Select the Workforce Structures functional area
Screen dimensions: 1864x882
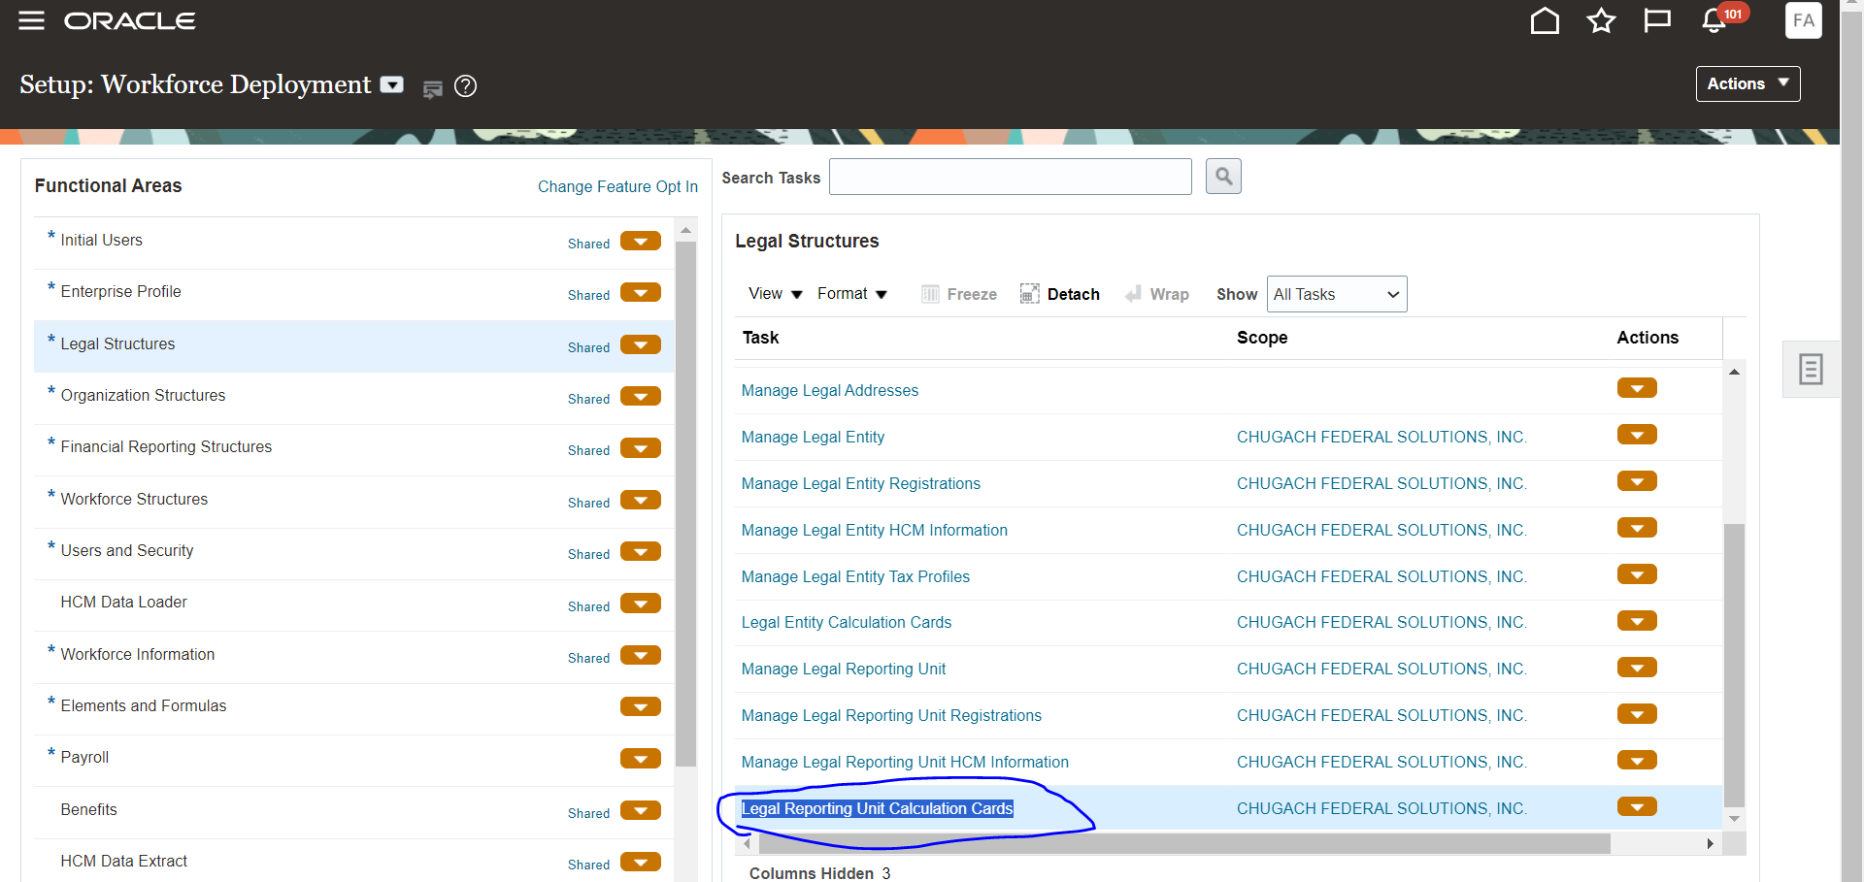point(135,499)
